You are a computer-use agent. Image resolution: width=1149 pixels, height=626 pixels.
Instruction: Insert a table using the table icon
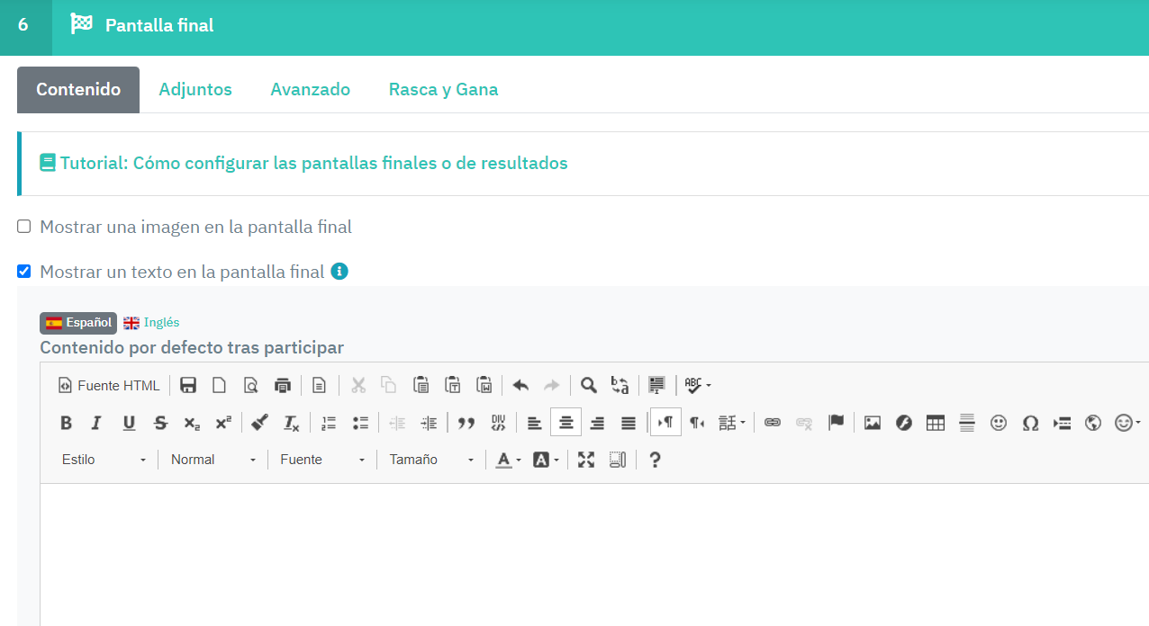tap(936, 423)
